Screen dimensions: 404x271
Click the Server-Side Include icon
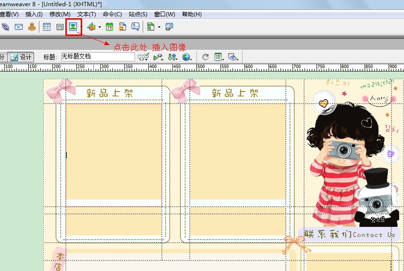pos(122,26)
